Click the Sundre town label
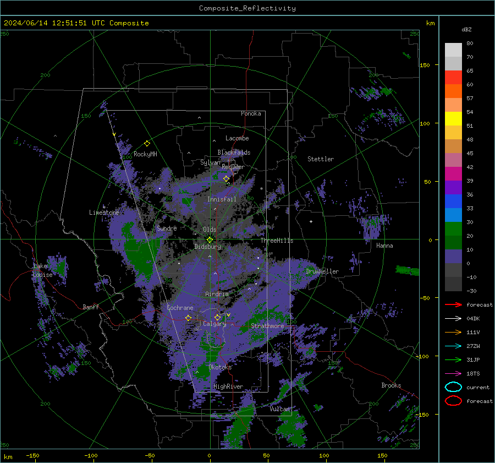This screenshot has height=463, width=495. [167, 228]
